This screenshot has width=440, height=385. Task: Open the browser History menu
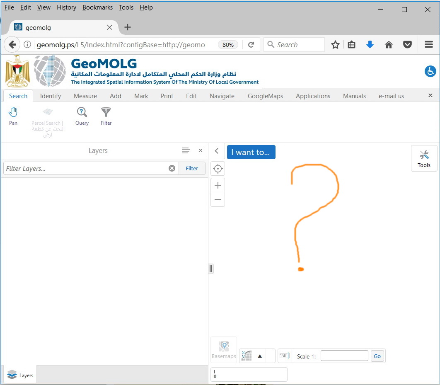pos(67,7)
